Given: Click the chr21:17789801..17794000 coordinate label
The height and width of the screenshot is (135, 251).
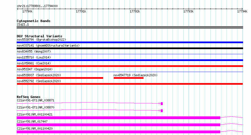Looking at the screenshot, I should 37,6.
